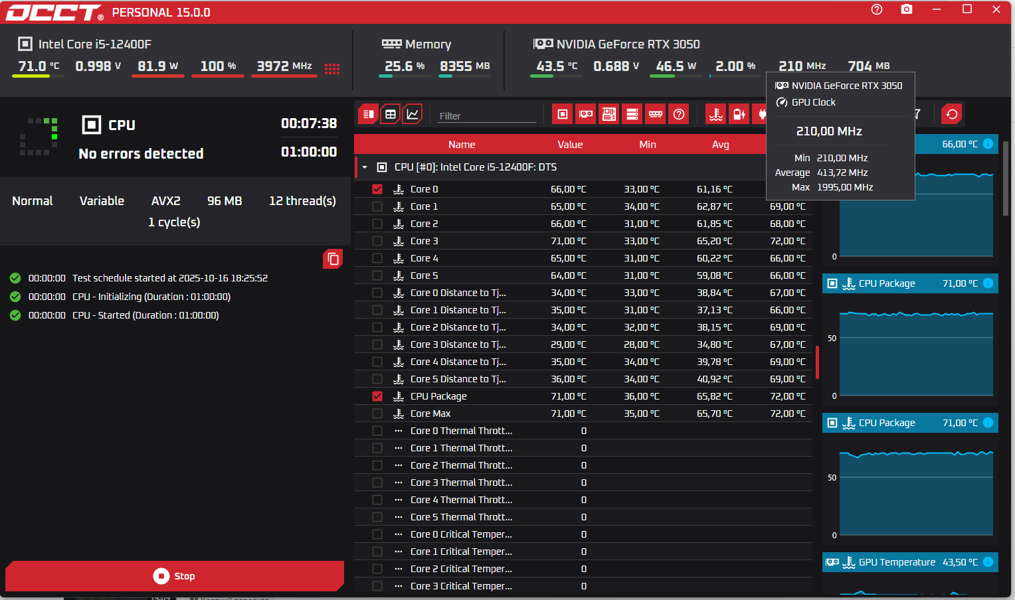Screen dimensions: 1015x600
Task: Open info on GPU Temperature graph
Action: coord(988,562)
